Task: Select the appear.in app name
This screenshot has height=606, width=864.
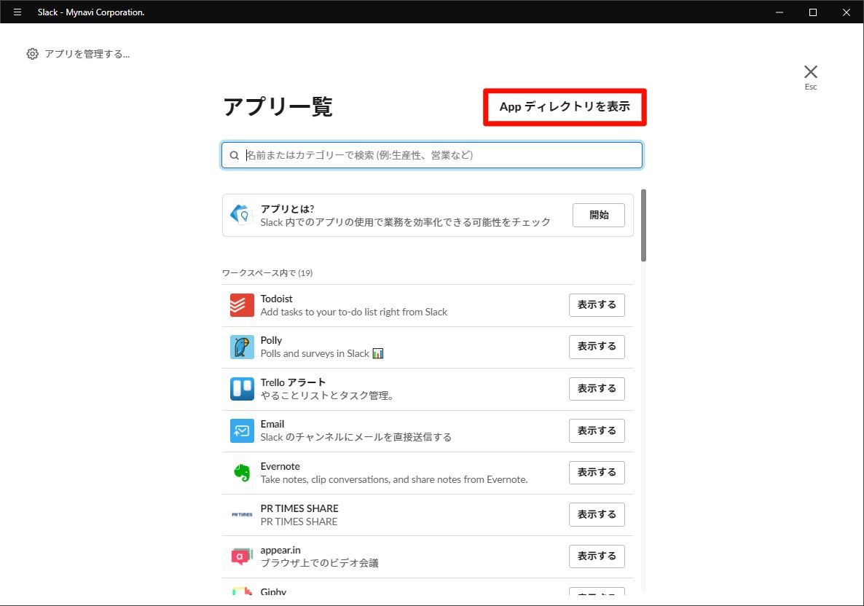Action: point(280,550)
